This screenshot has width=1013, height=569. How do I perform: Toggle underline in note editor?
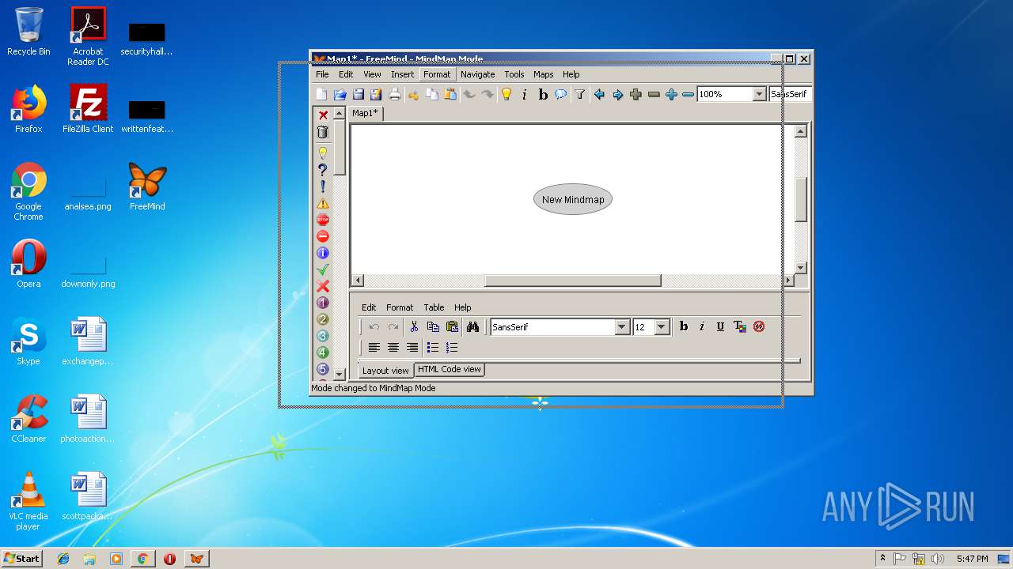point(720,326)
